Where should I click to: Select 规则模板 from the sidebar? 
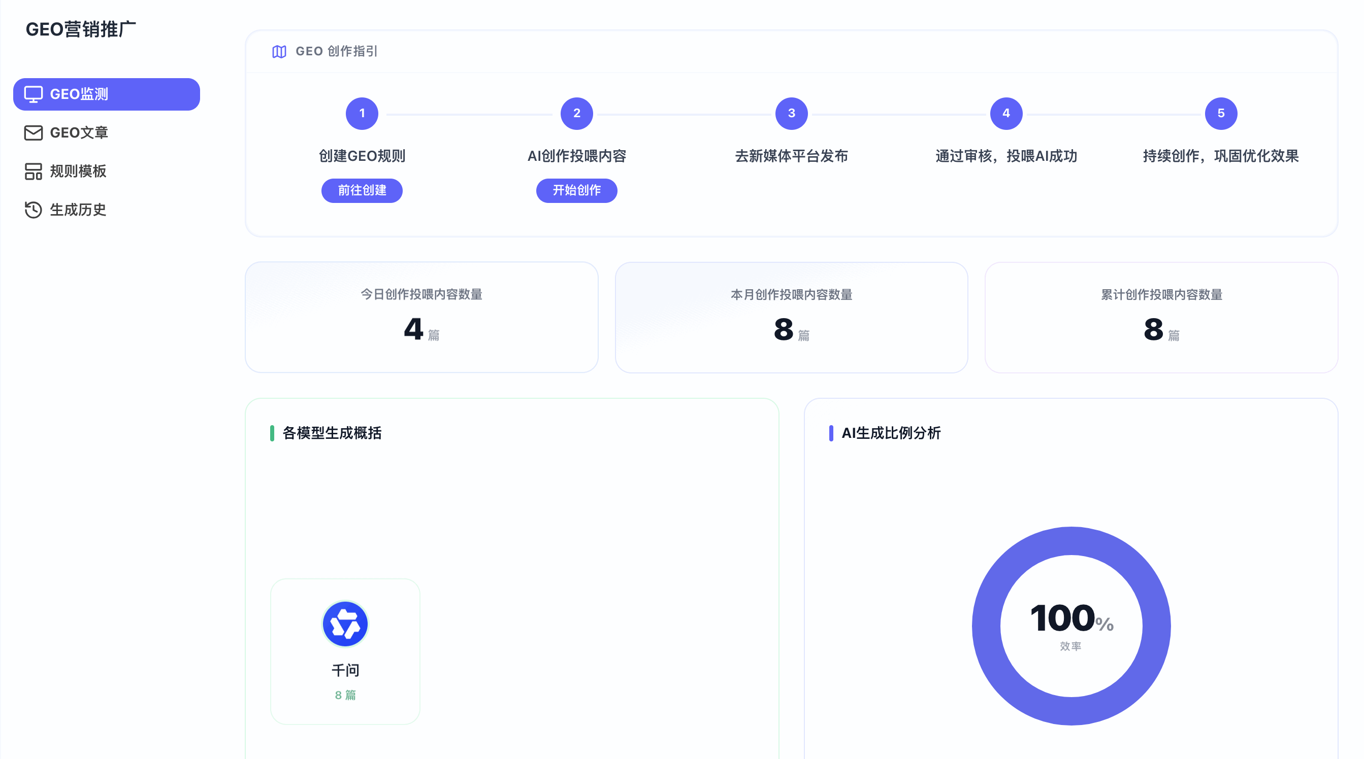click(x=78, y=171)
